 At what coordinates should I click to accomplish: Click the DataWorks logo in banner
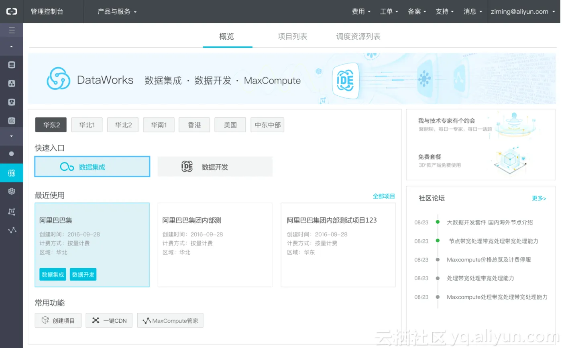click(x=59, y=79)
